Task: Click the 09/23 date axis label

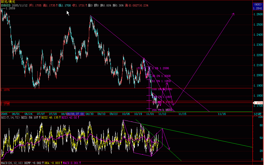Action: point(114,114)
